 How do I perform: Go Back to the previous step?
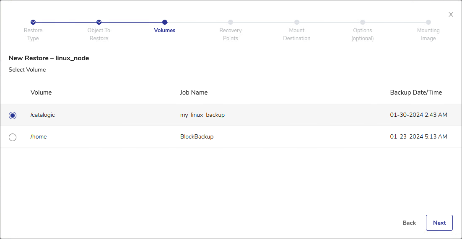point(409,223)
